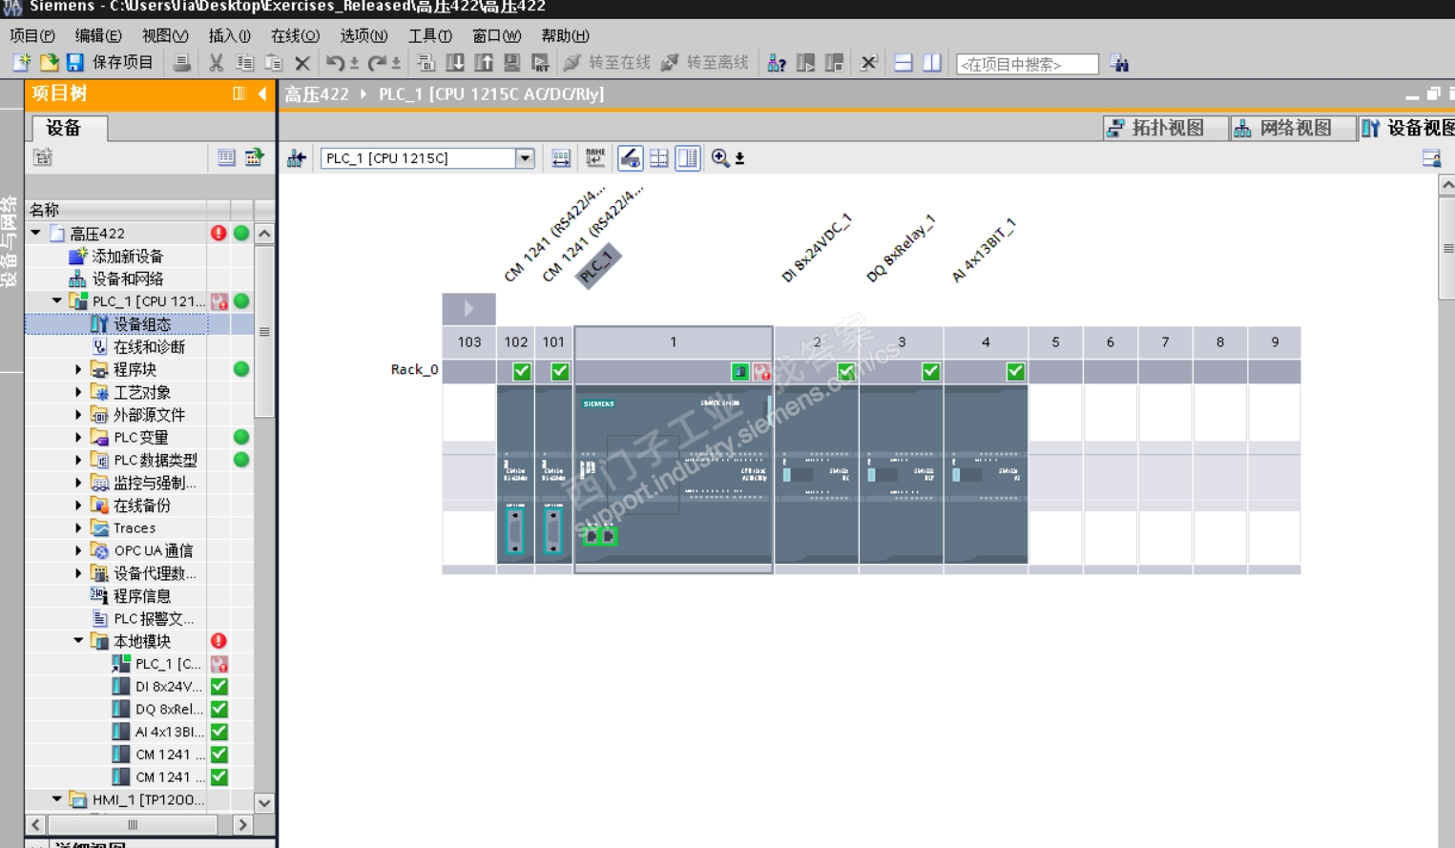The width and height of the screenshot is (1455, 848).
Task: Click the Copy icon in toolbar
Action: click(245, 63)
